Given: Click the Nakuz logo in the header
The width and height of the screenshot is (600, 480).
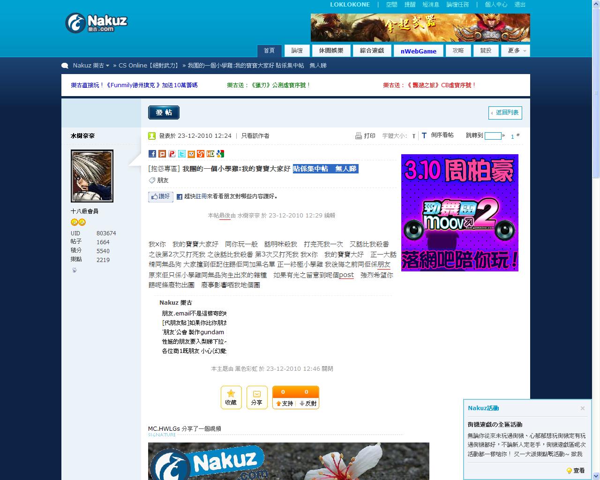Looking at the screenshot, I should pyautogui.click(x=97, y=22).
